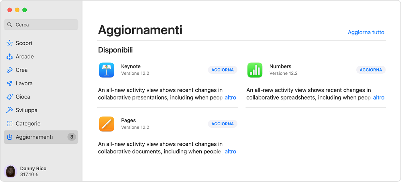This screenshot has width=401, height=182.
Task: Open the orange Pages app icon
Action: (x=106, y=124)
